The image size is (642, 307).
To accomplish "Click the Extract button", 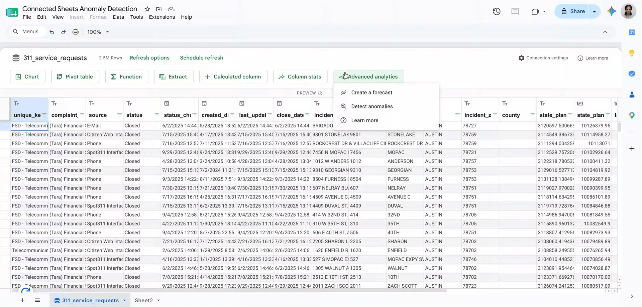I will tap(174, 77).
